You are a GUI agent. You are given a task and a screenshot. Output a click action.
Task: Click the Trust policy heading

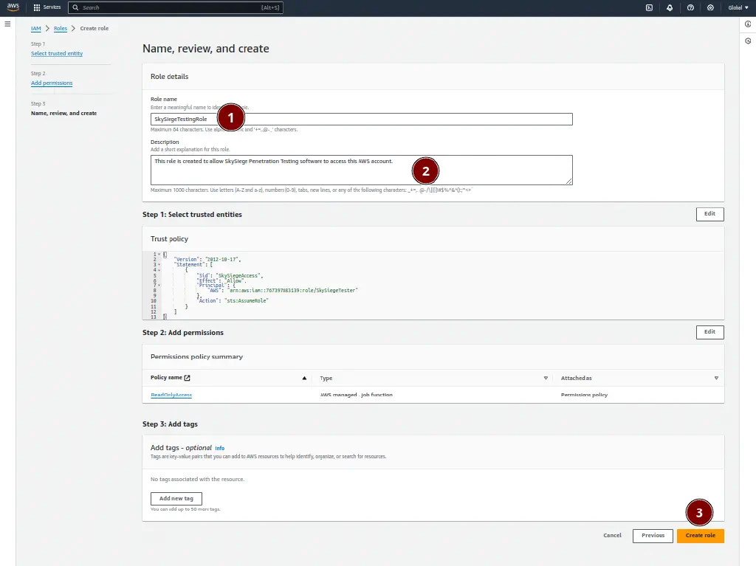169,239
